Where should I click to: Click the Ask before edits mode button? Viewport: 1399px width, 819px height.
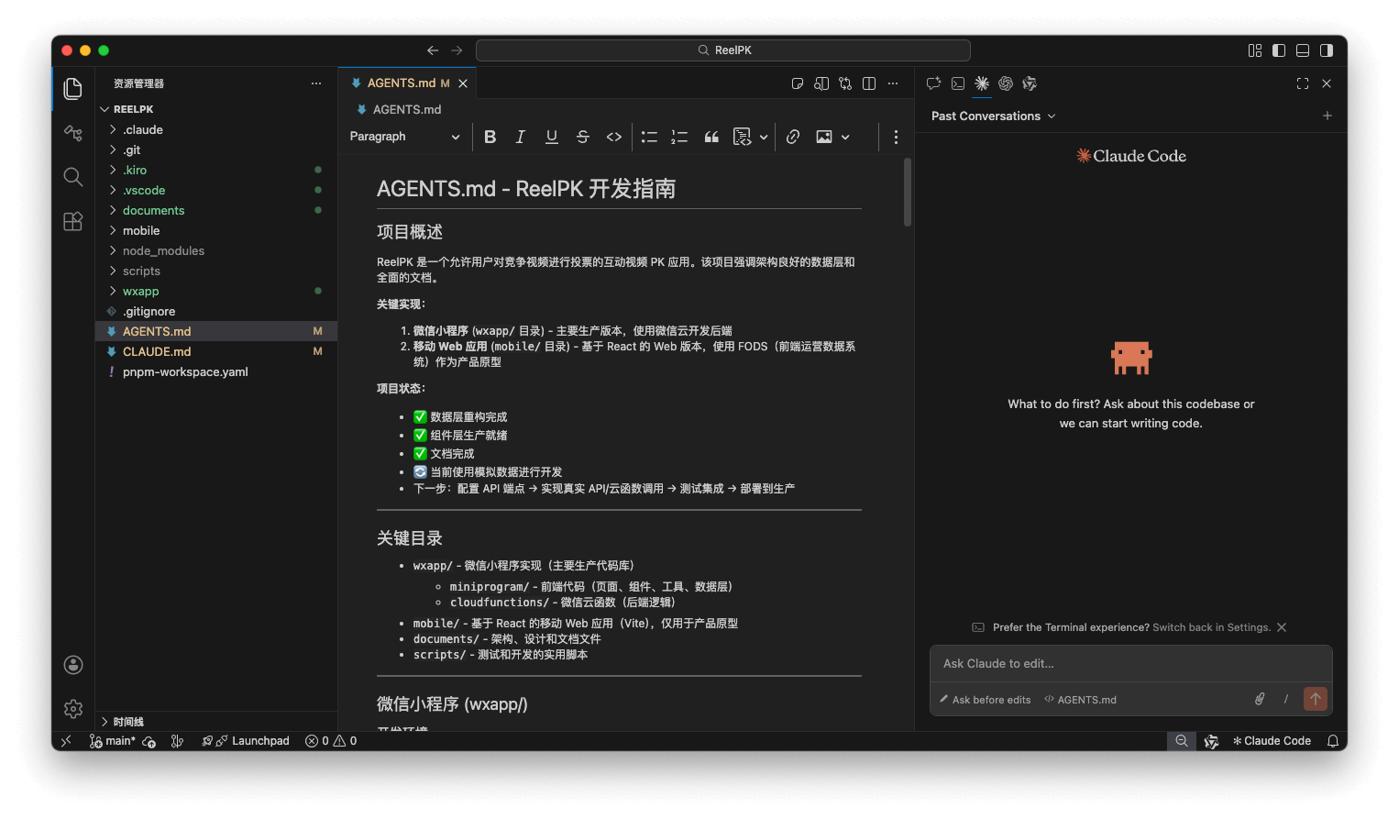986,700
